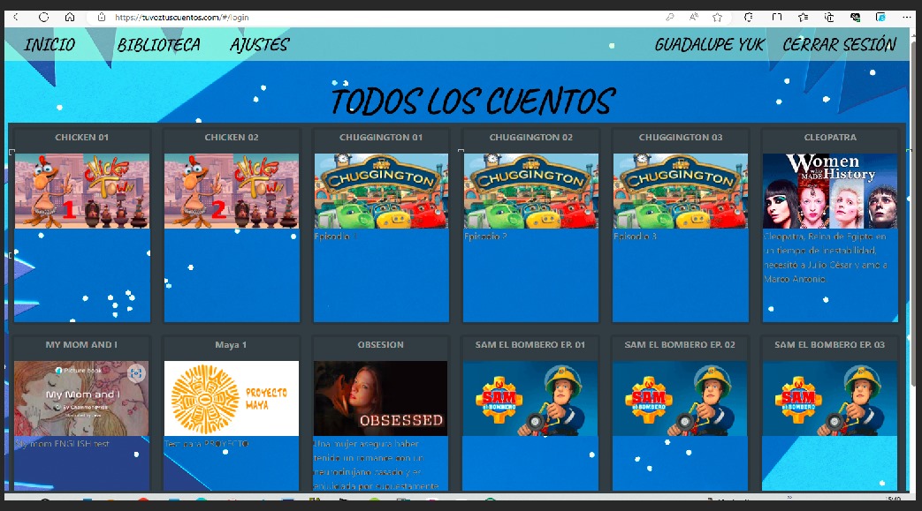The width and height of the screenshot is (922, 511).
Task: Select the CHICKEN 01 card title
Action: click(x=81, y=138)
